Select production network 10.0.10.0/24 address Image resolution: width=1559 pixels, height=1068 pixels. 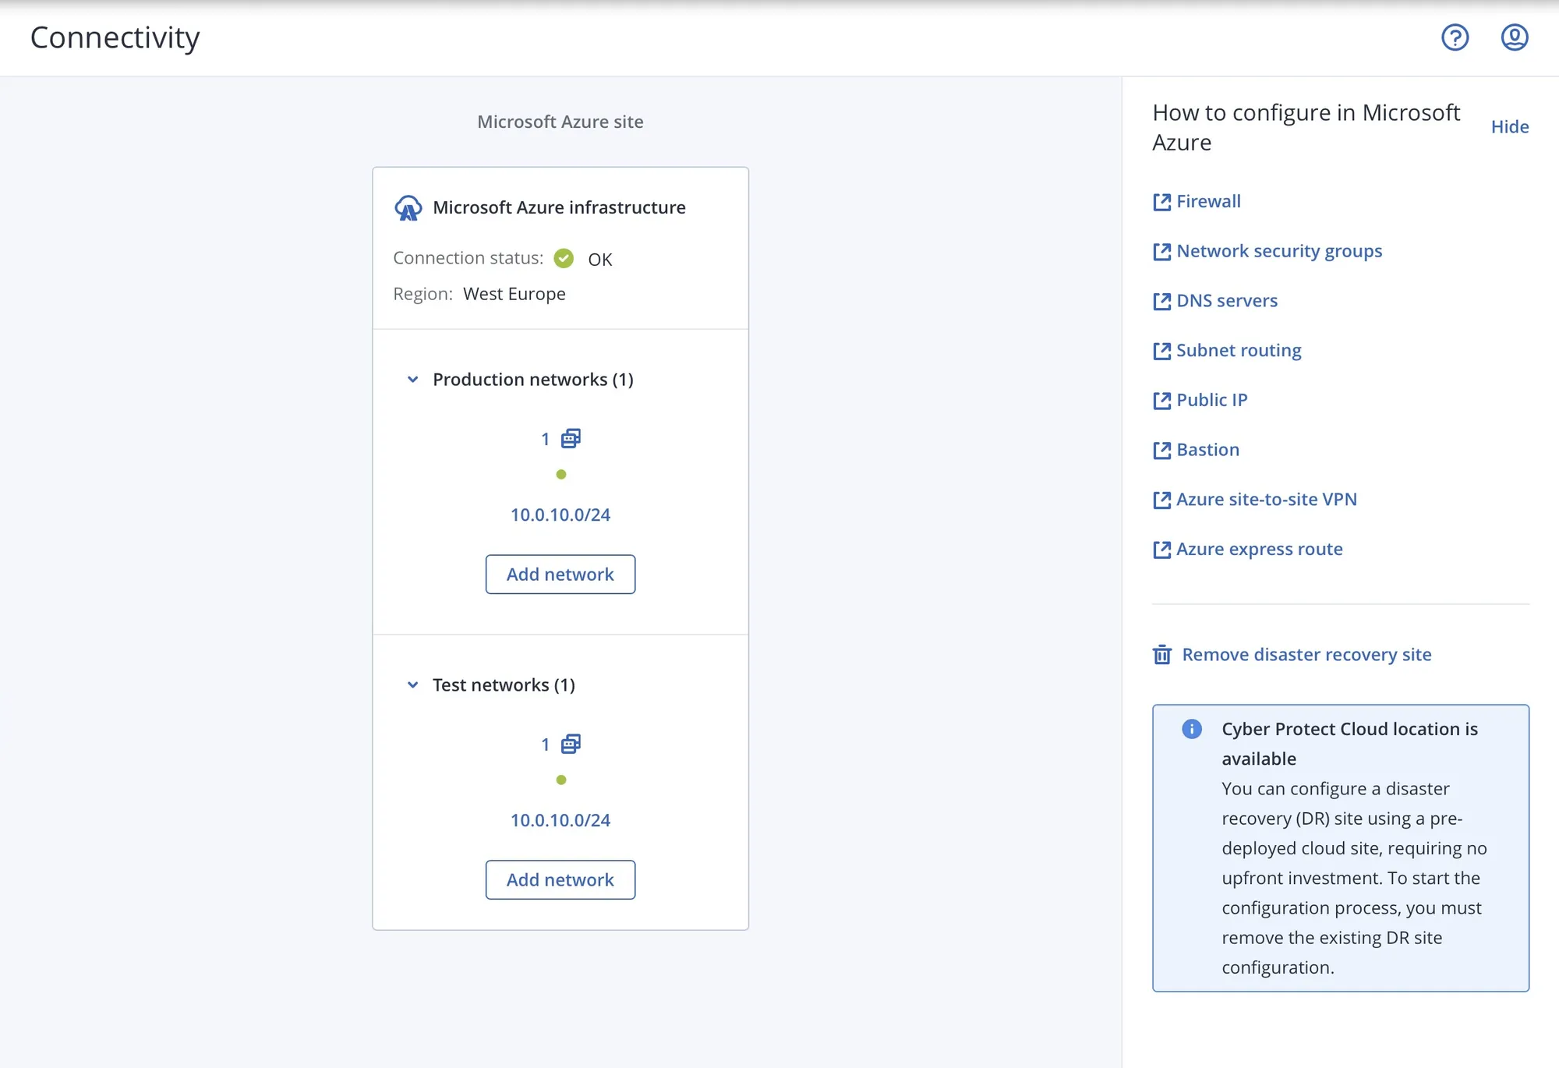coord(560,515)
